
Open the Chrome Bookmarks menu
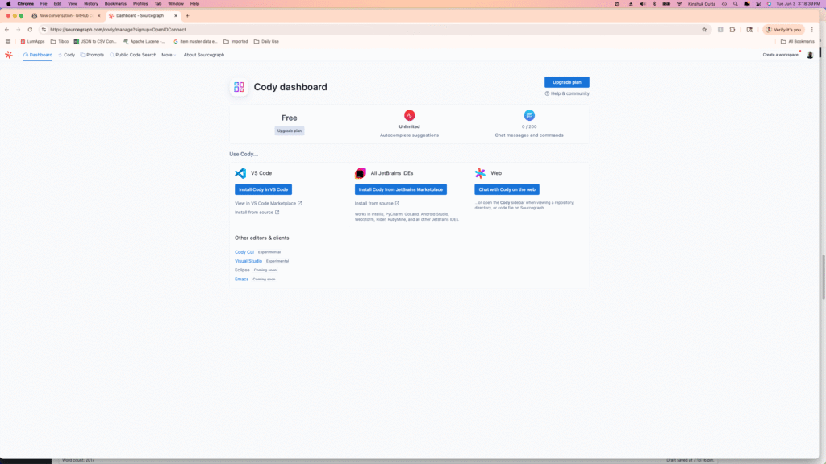pos(115,4)
